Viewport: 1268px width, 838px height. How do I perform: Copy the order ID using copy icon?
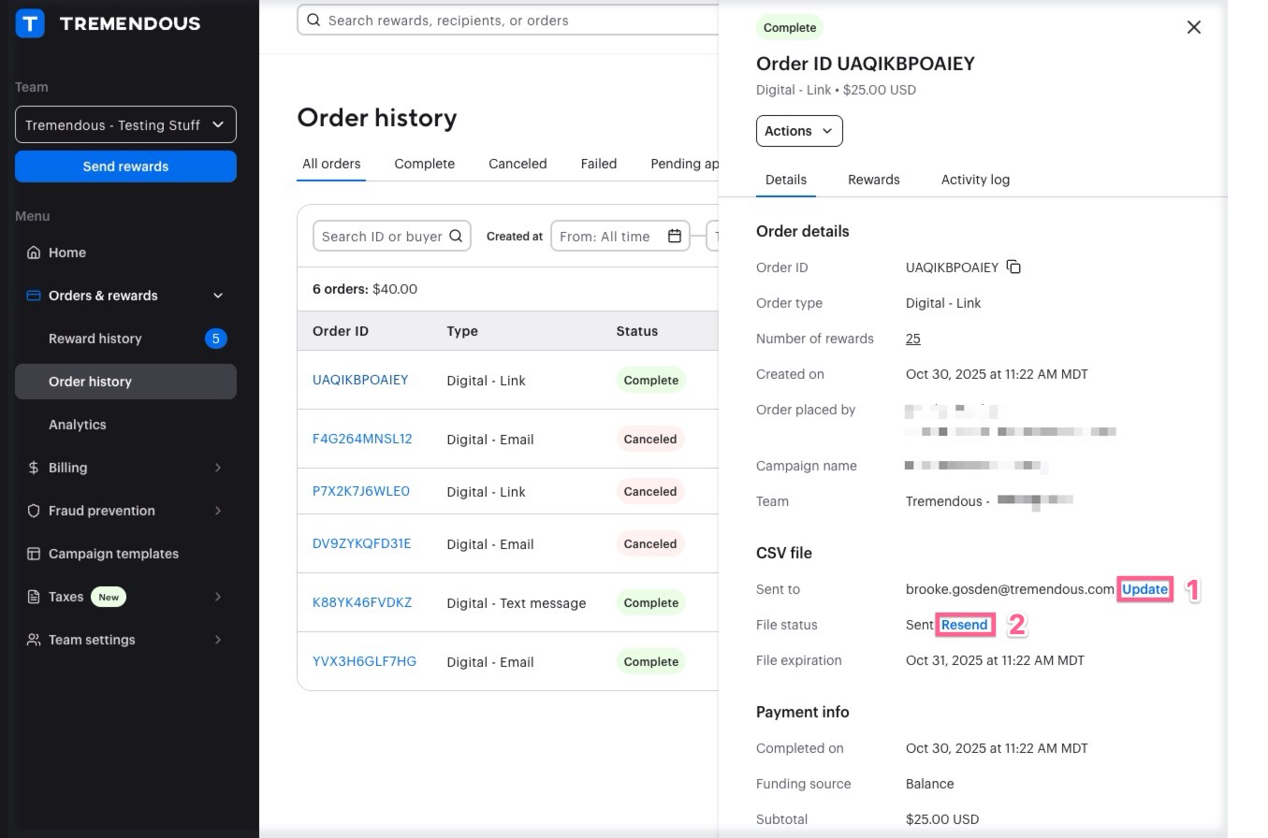[1013, 267]
